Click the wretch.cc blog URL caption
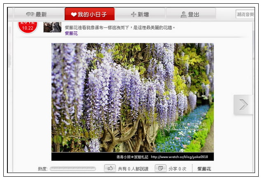Screen dimensions: 262x180 (179, 157)
